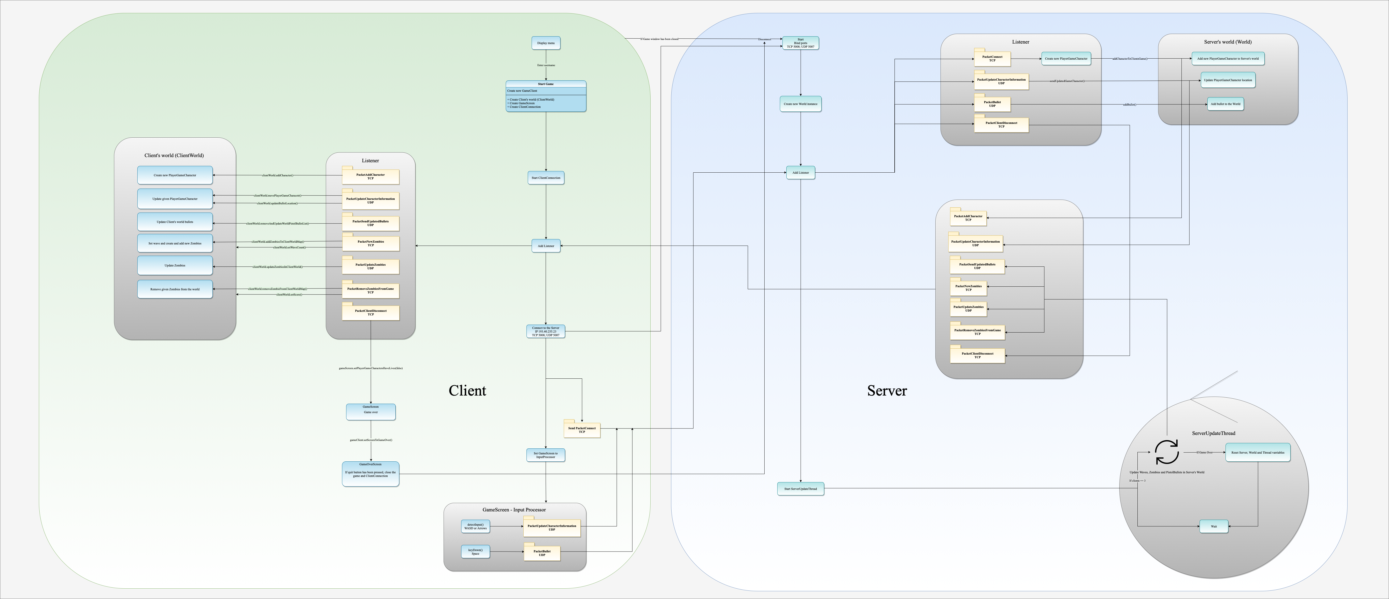Select Set wave and create and add new Zombies
The width and height of the screenshot is (1389, 599).
tap(175, 243)
